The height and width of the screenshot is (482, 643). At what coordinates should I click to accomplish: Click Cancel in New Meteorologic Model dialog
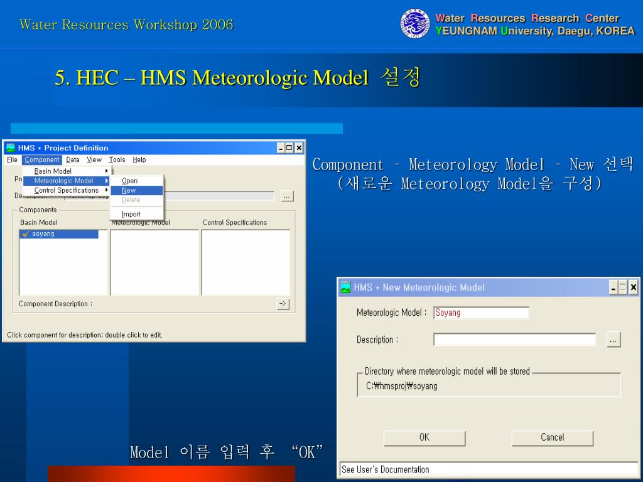click(x=553, y=437)
